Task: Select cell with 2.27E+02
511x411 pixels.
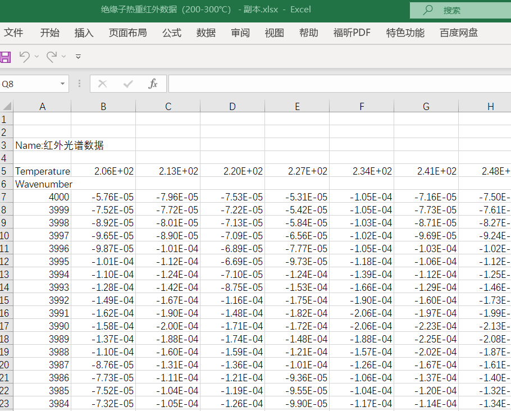Action: 297,171
